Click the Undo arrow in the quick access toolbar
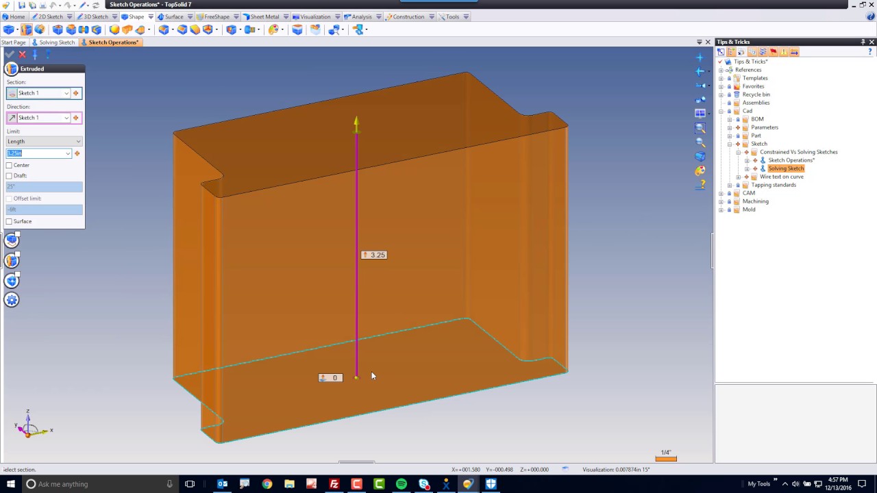The width and height of the screenshot is (877, 493). click(53, 5)
